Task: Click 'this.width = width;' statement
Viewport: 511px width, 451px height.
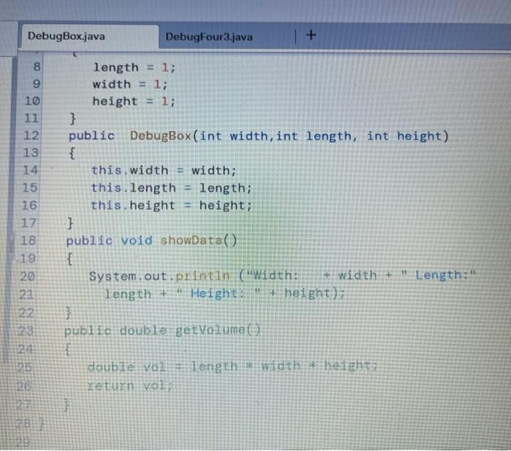Action: [164, 171]
